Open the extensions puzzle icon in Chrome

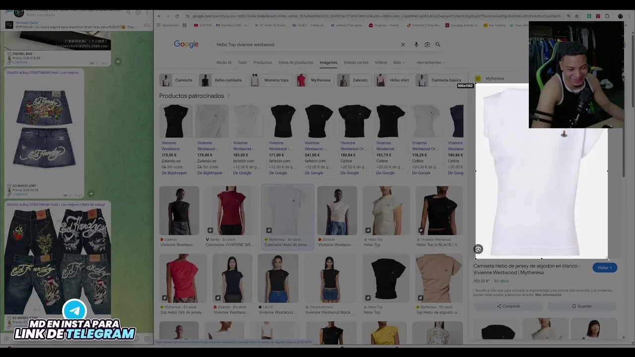point(607,16)
